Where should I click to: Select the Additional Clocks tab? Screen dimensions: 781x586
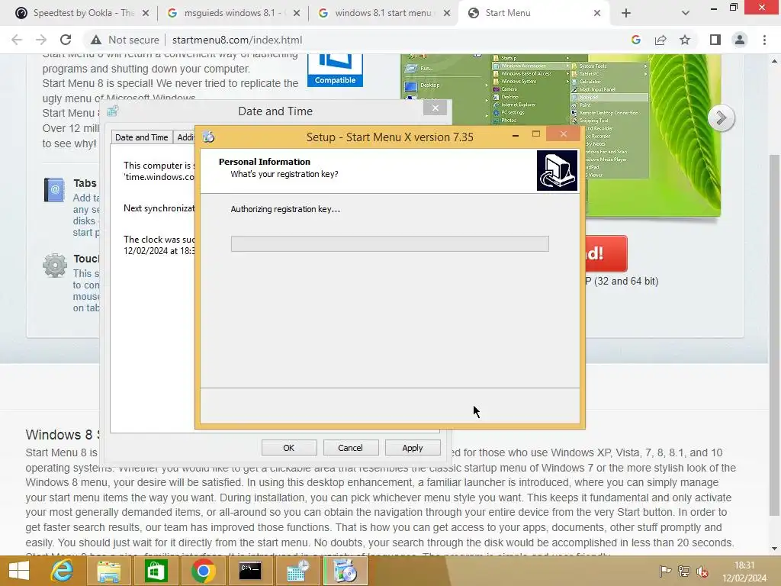(x=185, y=137)
